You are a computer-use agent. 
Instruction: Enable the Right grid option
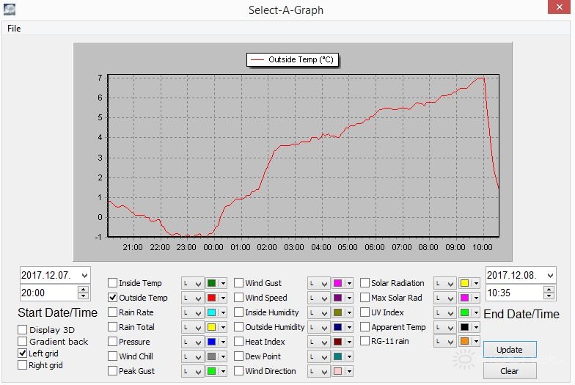(23, 365)
